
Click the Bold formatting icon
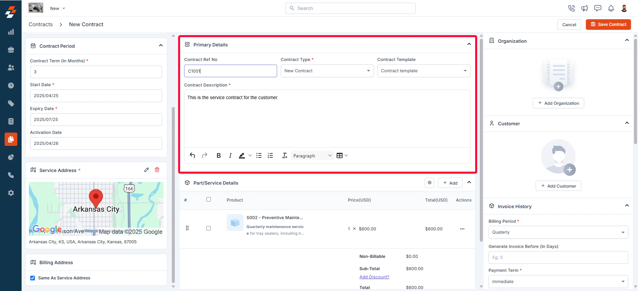click(x=219, y=155)
